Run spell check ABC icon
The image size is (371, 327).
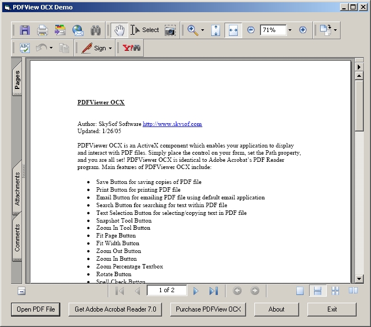(x=25, y=48)
